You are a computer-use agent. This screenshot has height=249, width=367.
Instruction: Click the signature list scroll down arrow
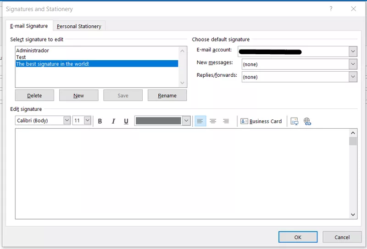(183, 83)
